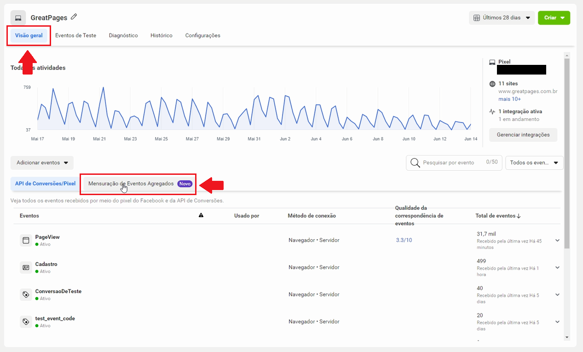Click the PageView event browser icon
Screen dimensions: 583x352
26,240
